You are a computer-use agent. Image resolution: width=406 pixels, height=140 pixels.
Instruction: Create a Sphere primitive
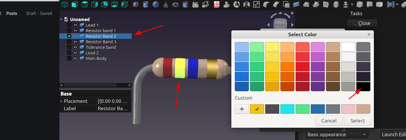156,4
